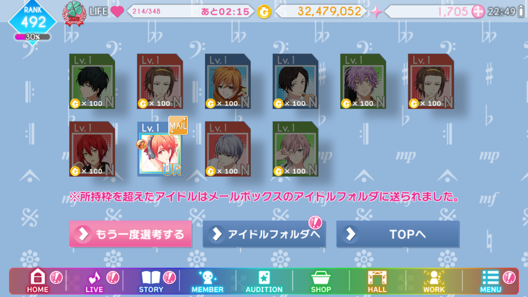Click the pink plus button beside 1,705
Screen dimensions: 528x297
[x=478, y=12]
